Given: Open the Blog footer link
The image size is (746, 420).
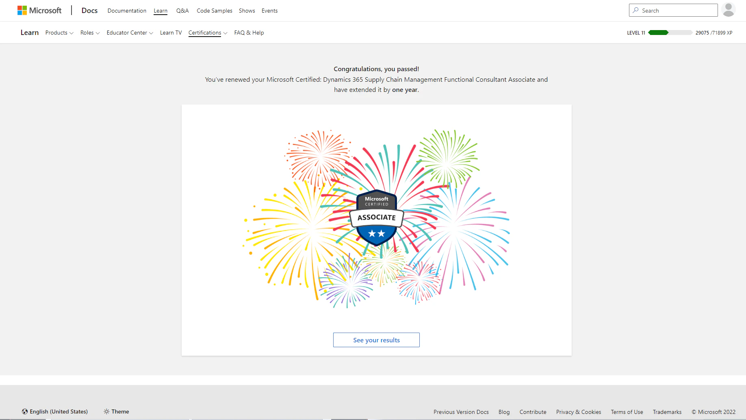Looking at the screenshot, I should (504, 412).
